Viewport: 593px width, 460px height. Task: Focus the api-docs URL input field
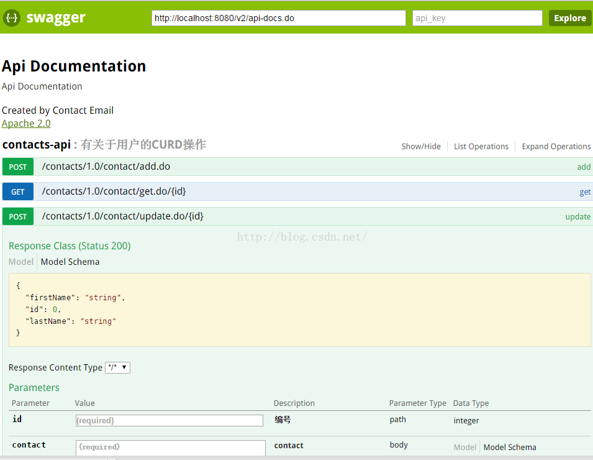point(279,18)
